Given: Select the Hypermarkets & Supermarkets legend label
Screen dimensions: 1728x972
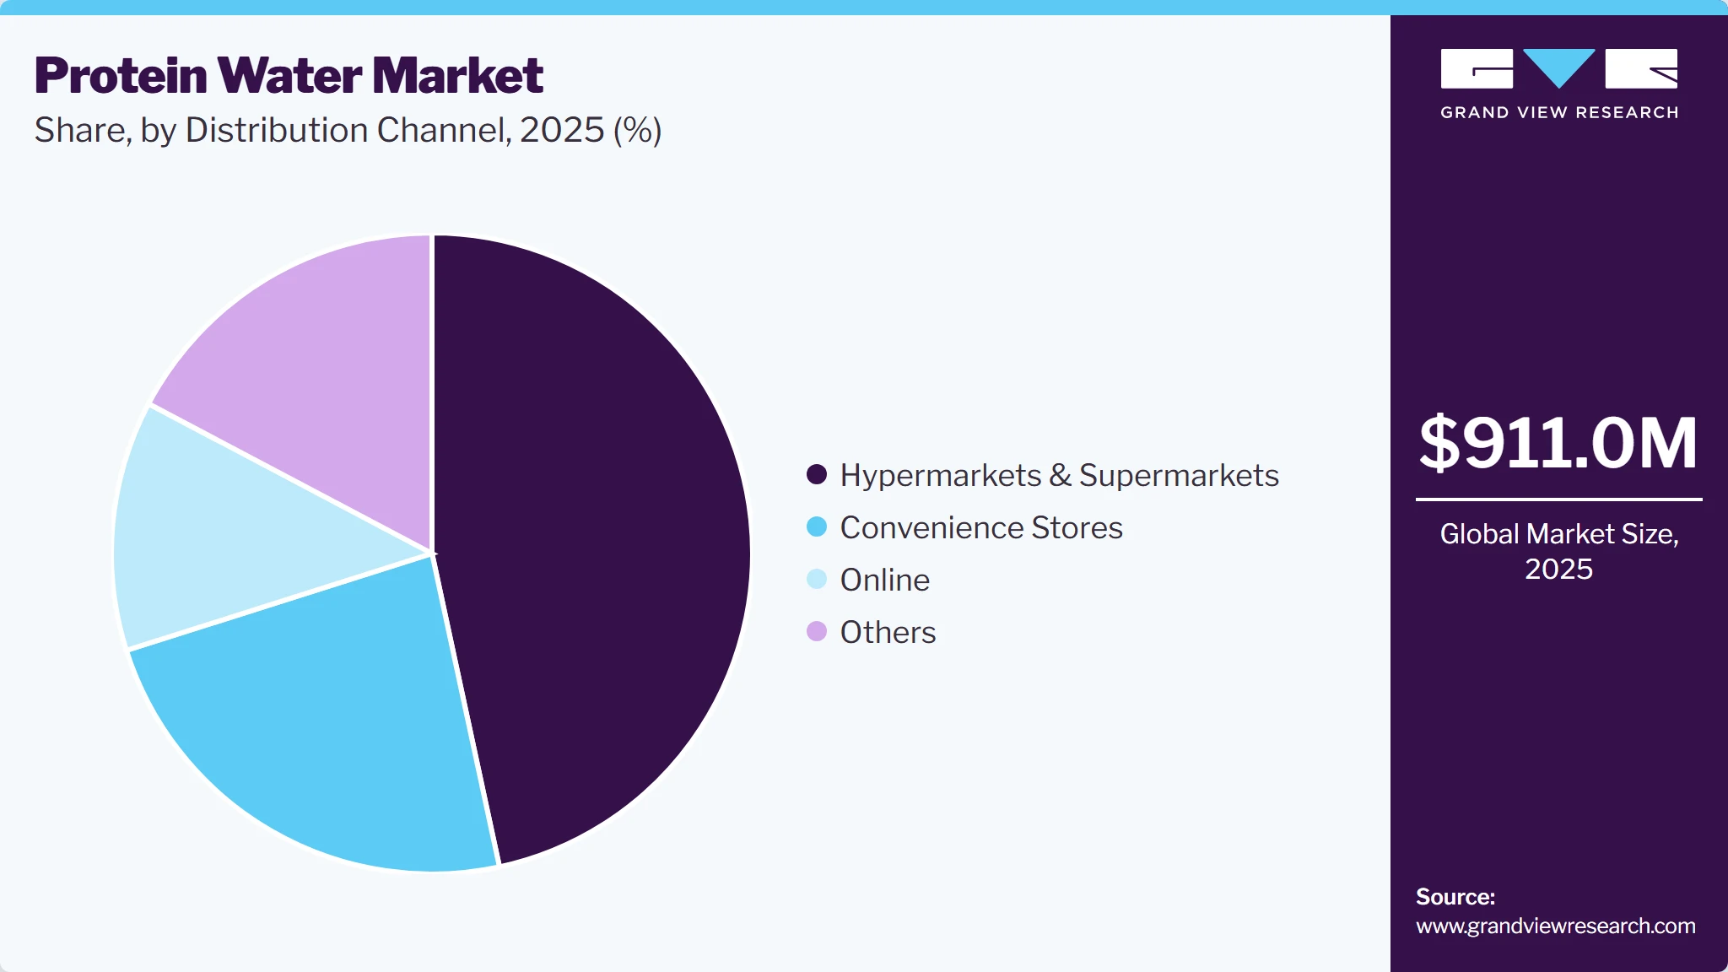Looking at the screenshot, I should click(1059, 475).
